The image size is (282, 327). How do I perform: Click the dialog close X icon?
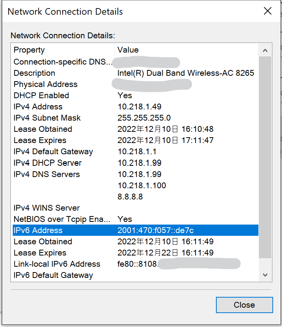268,11
